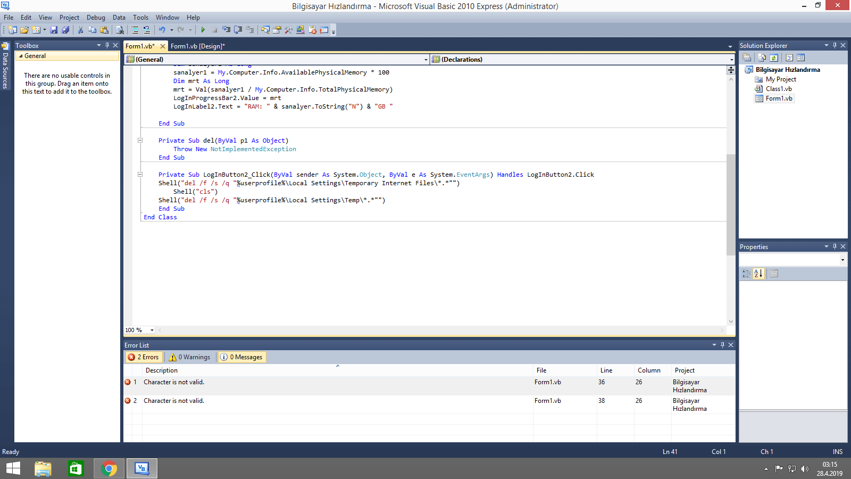This screenshot has width=851, height=479.
Task: Toggle the 0 Warnings filter button
Action: tap(189, 357)
